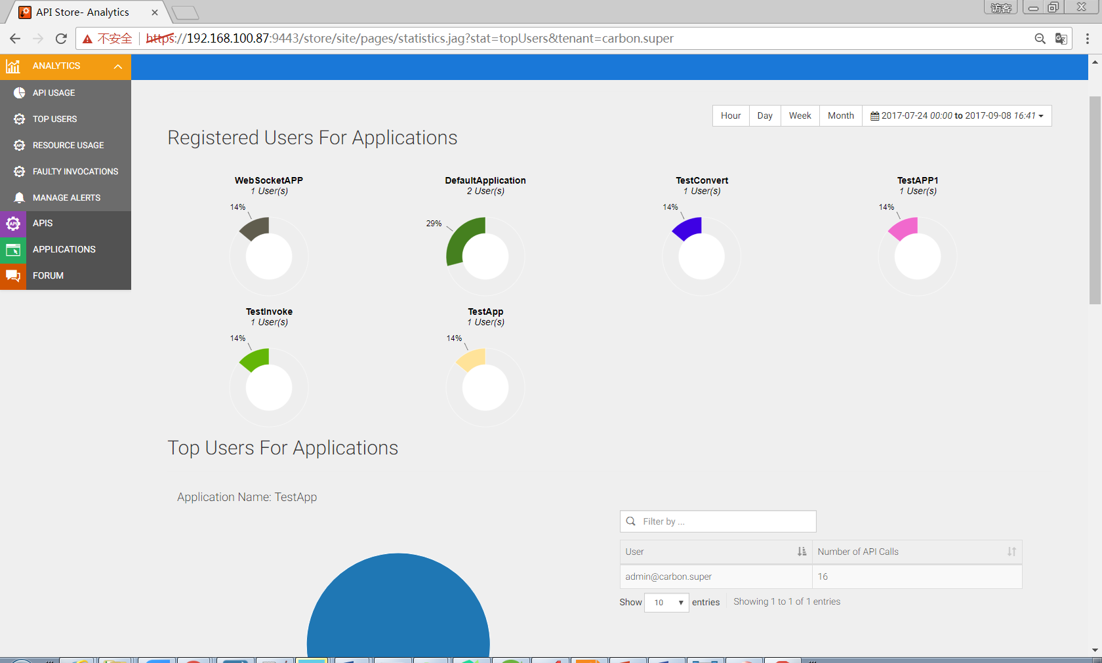Click the TestConvert chart title
This screenshot has width=1102, height=663.
point(702,180)
